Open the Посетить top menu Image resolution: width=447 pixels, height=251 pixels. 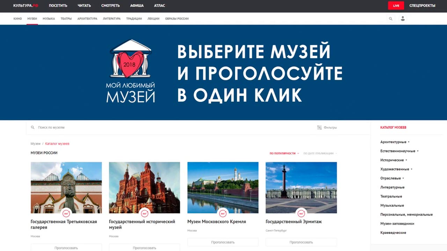58,6
